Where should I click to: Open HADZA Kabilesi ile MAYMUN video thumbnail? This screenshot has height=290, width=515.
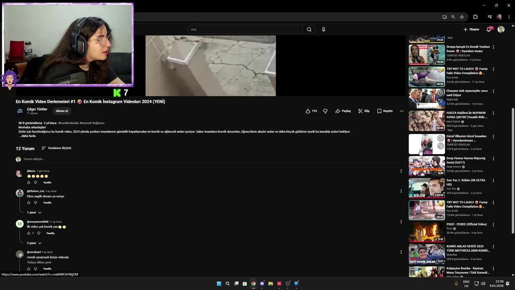pos(427,121)
